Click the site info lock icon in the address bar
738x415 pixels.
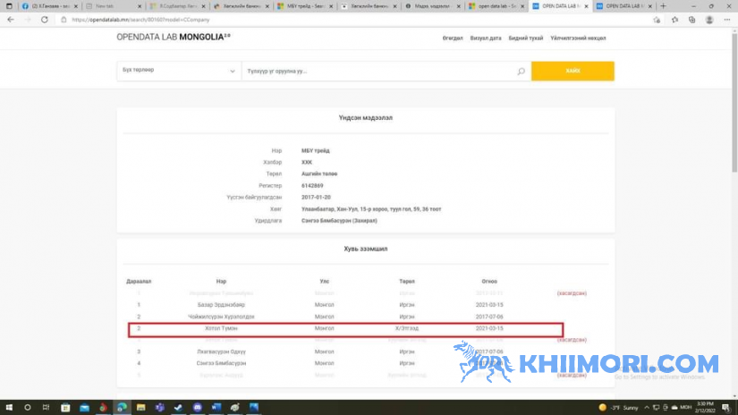64,20
